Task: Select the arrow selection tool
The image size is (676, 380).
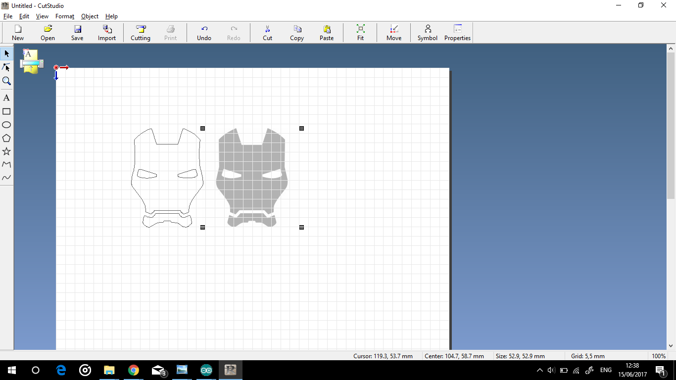Action: (x=6, y=53)
